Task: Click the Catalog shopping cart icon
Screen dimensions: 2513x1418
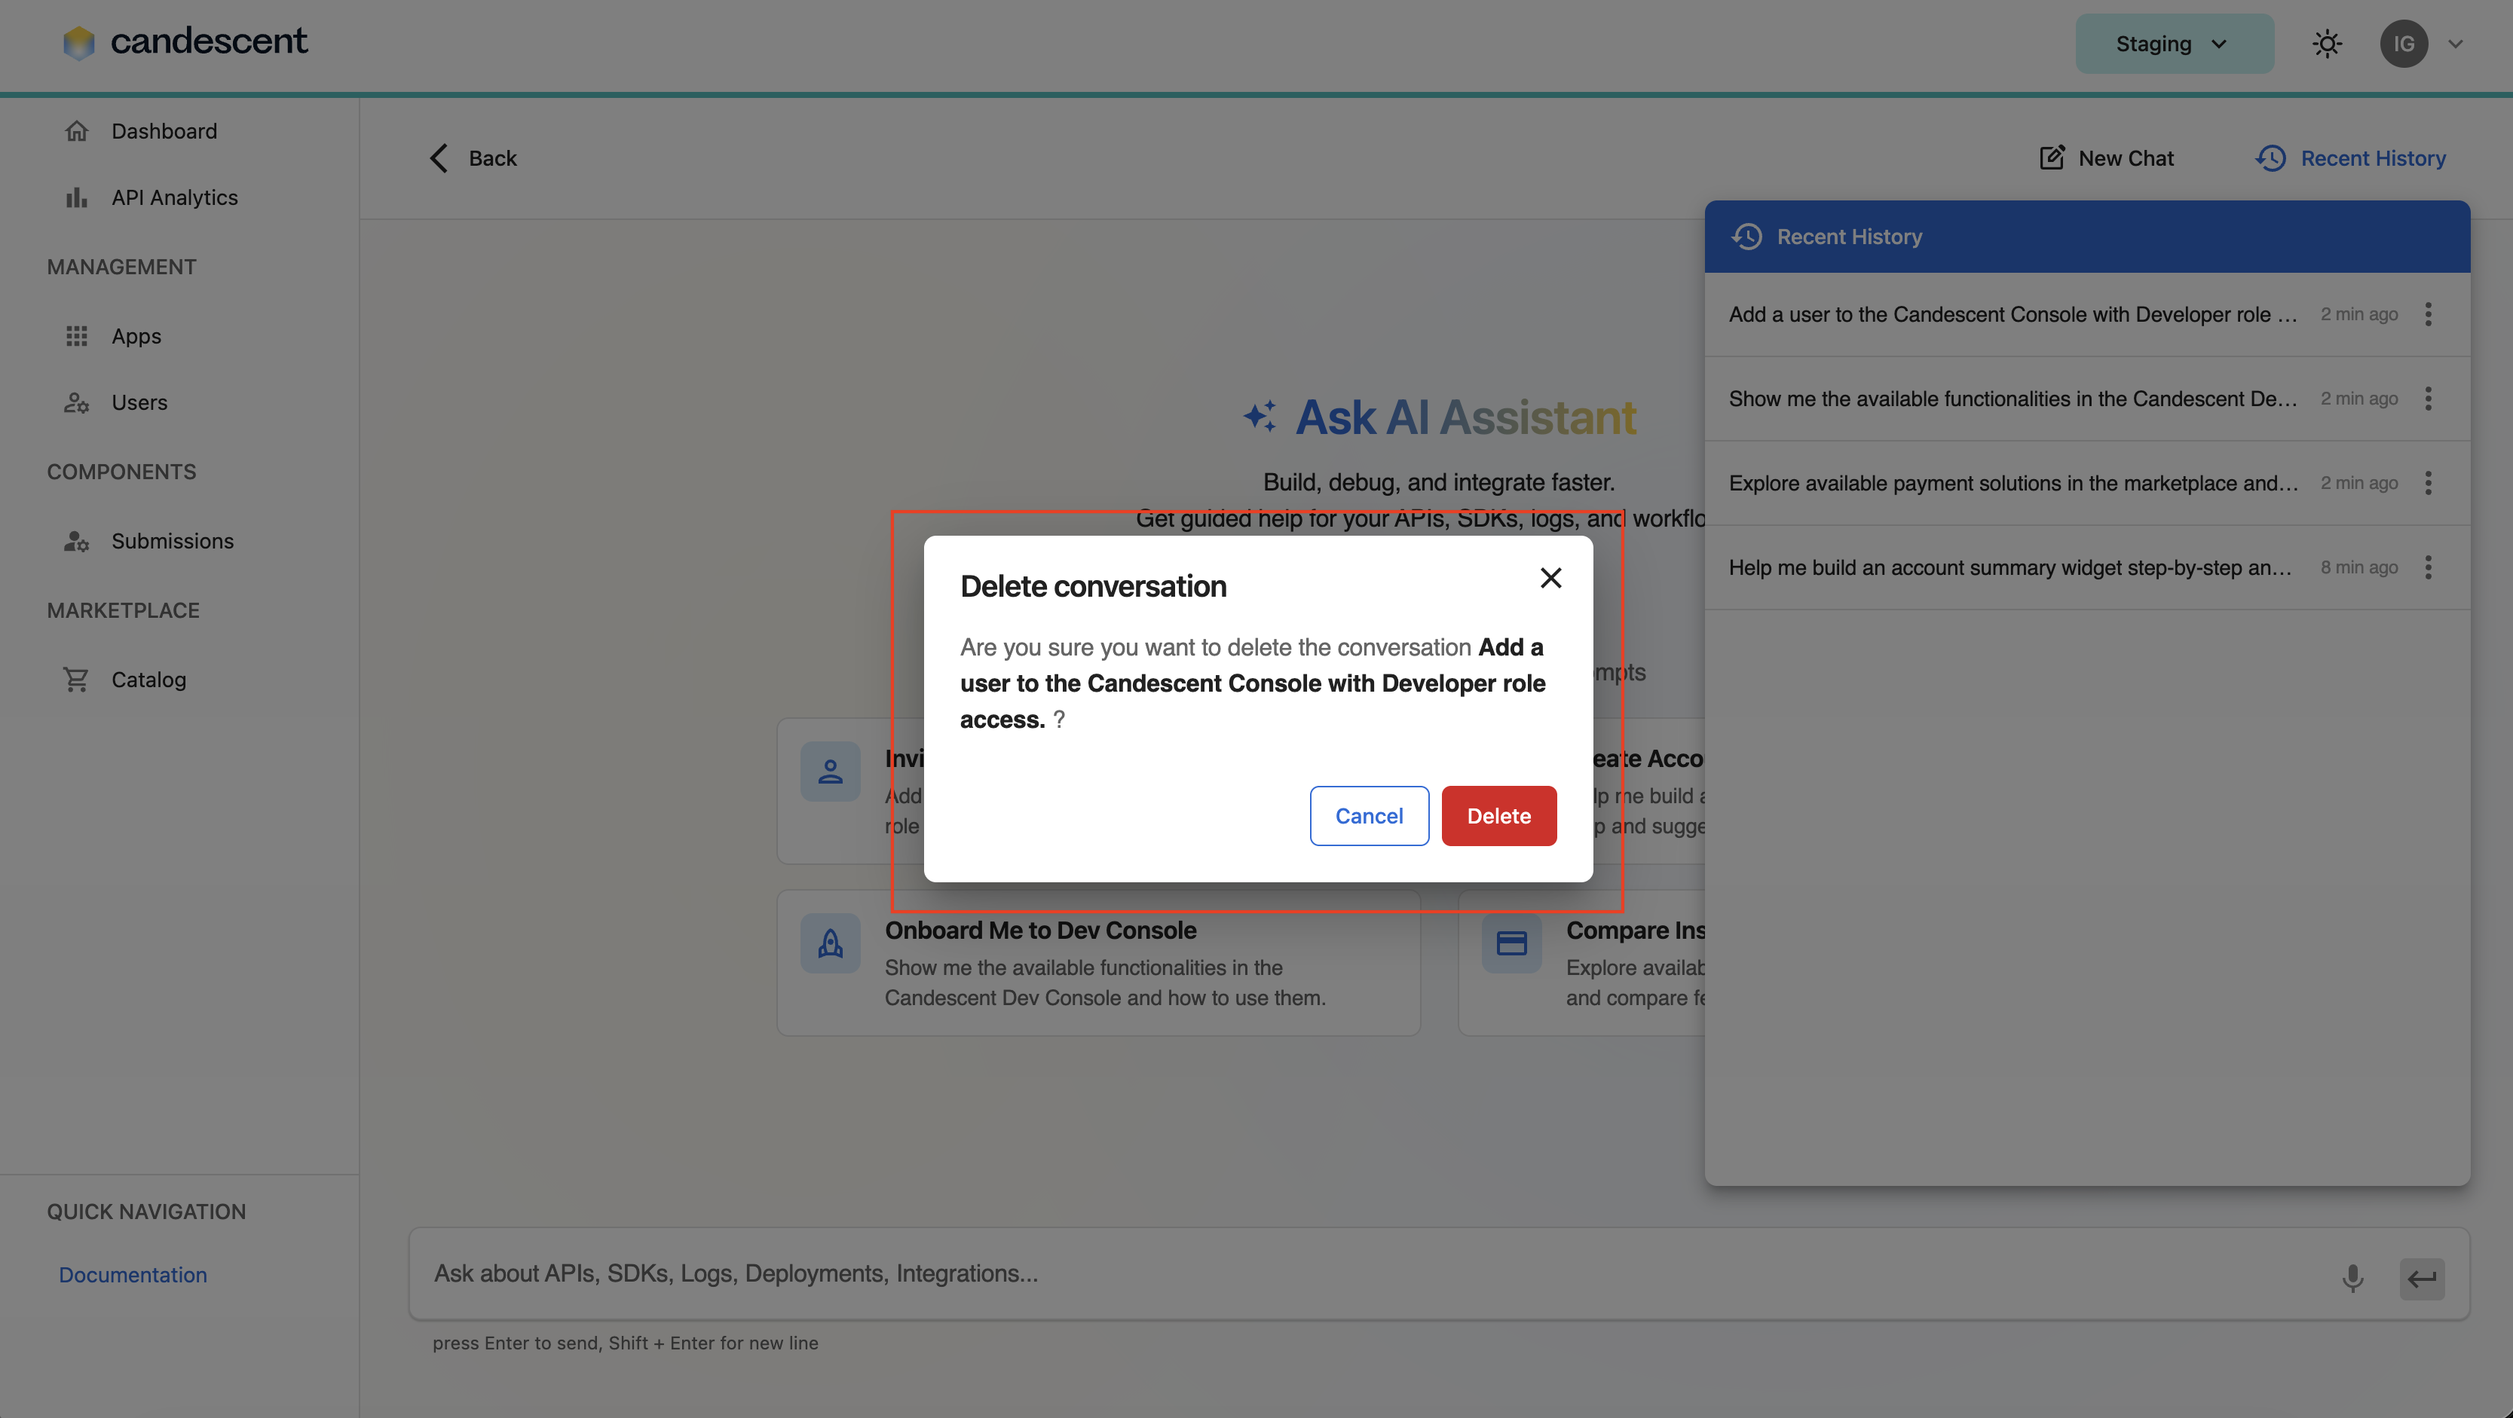Action: pos(76,679)
